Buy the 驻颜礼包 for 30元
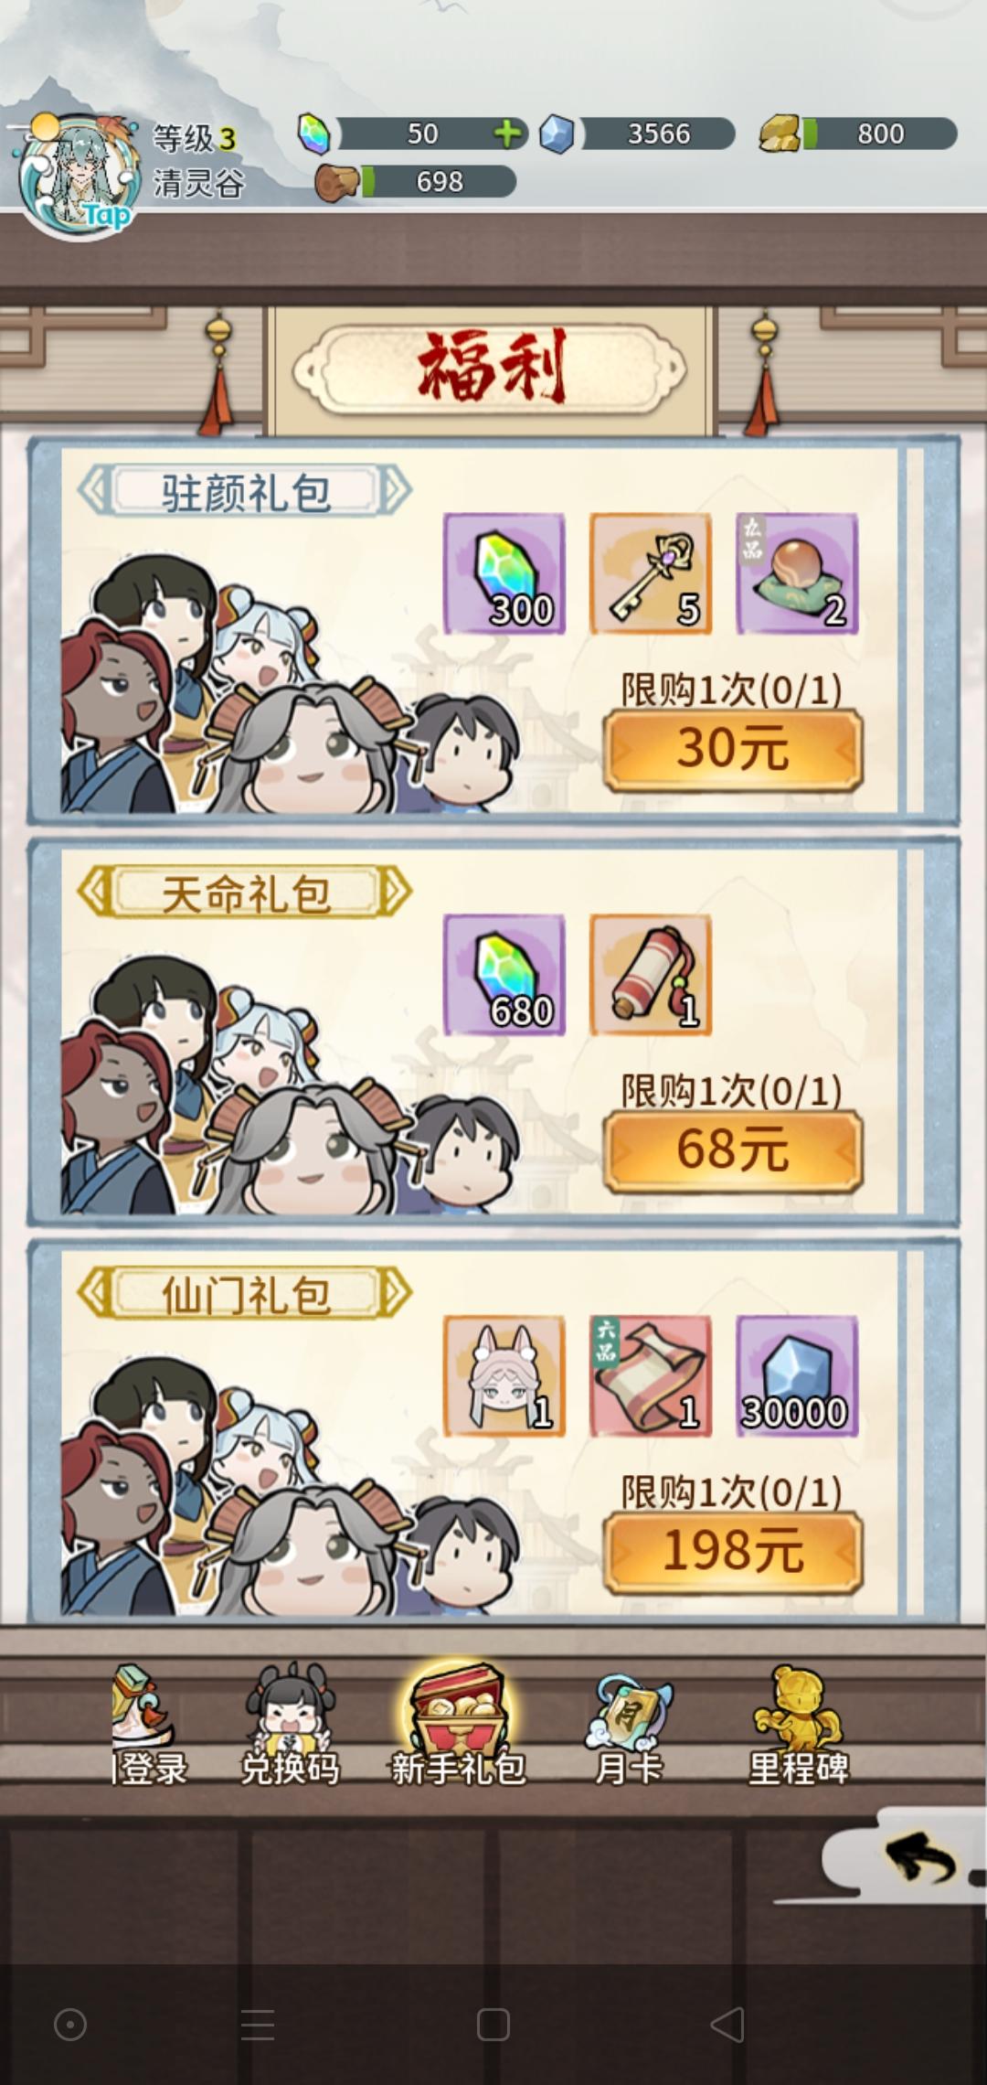This screenshot has height=2085, width=987. [x=733, y=750]
